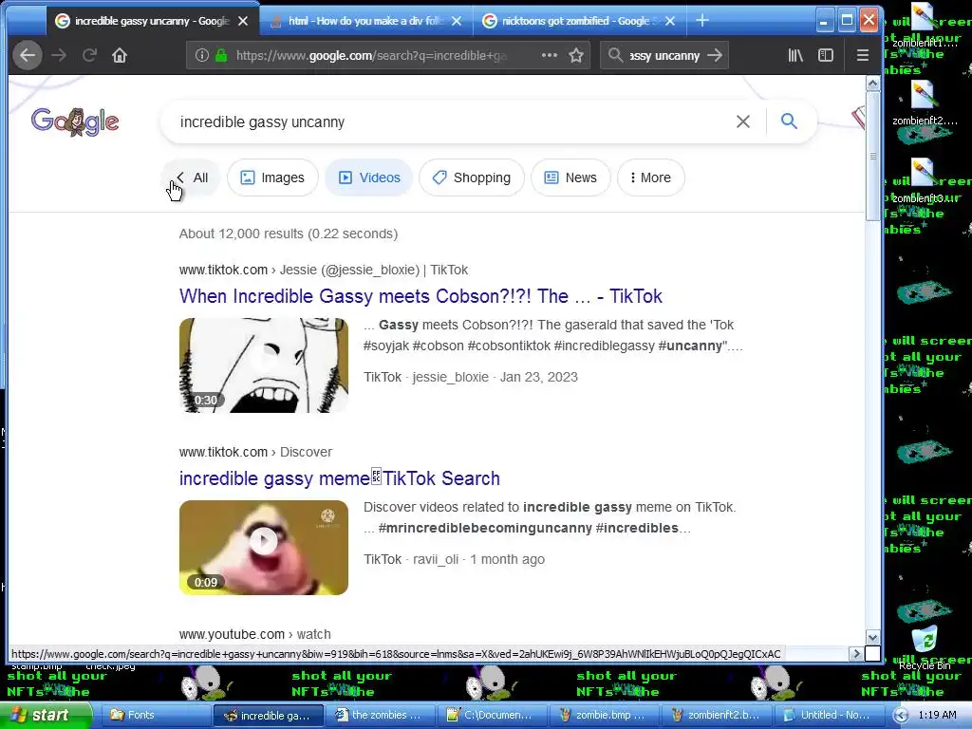
Task: Open the home page via house icon
Action: click(x=120, y=55)
